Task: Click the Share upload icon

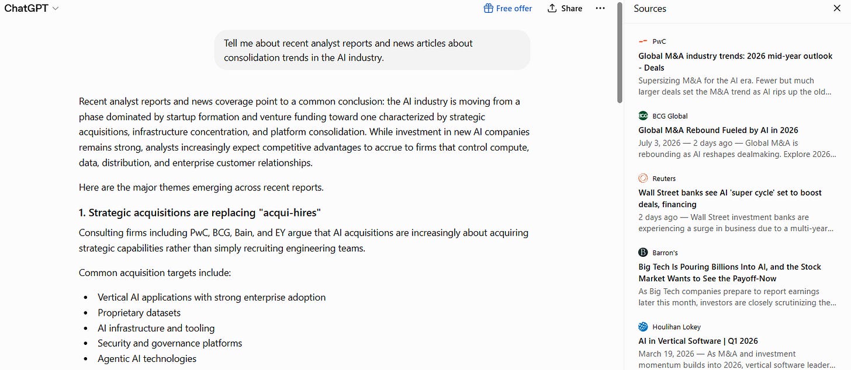Action: click(x=552, y=8)
